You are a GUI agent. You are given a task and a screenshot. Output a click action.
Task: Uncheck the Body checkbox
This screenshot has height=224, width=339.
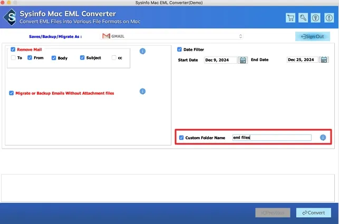pyautogui.click(x=54, y=58)
